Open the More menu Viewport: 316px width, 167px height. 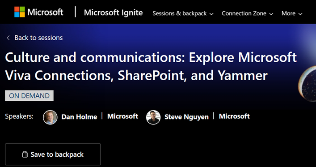click(x=292, y=13)
